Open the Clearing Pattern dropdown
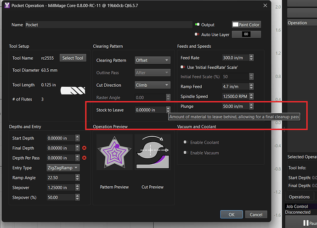317x228 pixels. click(152, 60)
